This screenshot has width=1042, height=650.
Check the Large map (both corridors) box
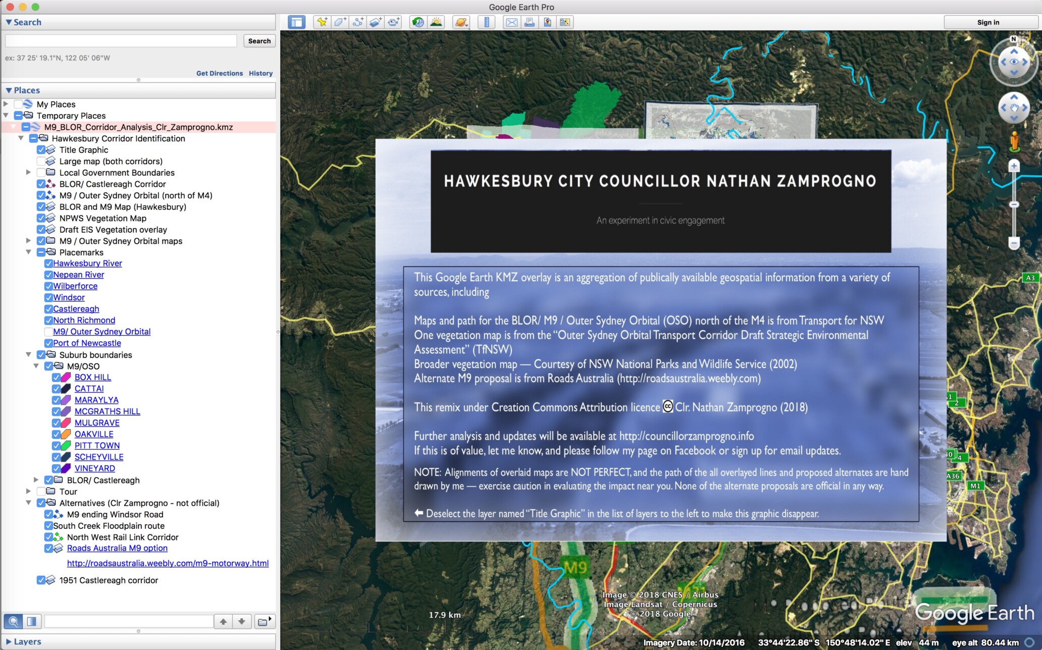click(41, 161)
